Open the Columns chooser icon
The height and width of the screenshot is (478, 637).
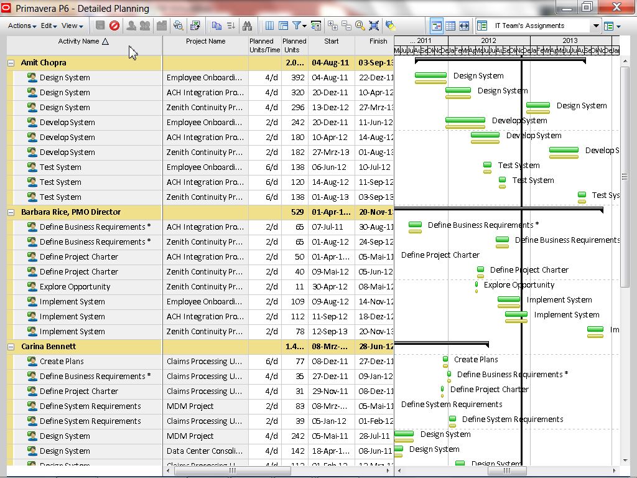click(269, 26)
